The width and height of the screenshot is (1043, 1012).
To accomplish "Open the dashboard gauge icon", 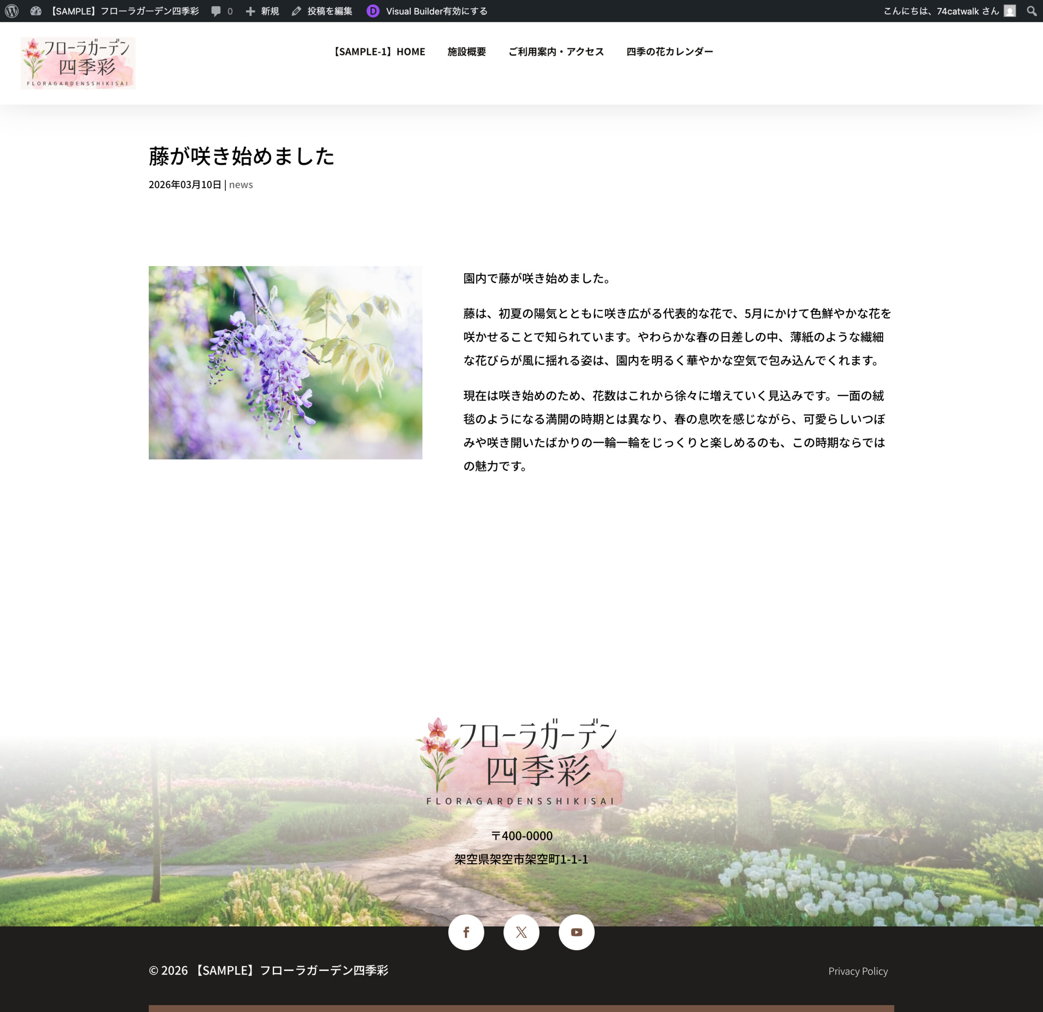I will pos(36,11).
